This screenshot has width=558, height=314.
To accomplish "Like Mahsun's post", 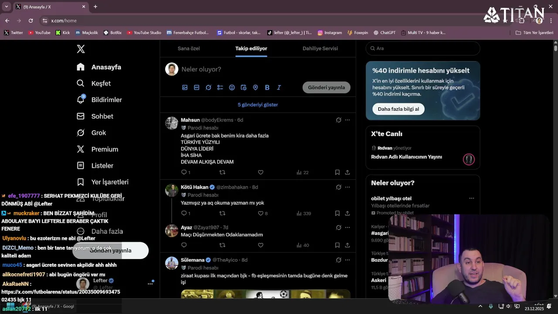I will point(261,172).
